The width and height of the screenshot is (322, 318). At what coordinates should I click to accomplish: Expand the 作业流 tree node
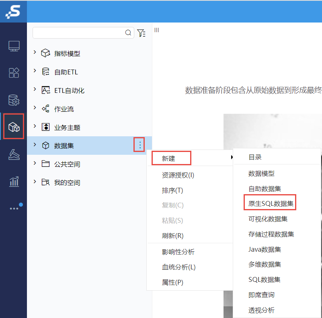35,108
